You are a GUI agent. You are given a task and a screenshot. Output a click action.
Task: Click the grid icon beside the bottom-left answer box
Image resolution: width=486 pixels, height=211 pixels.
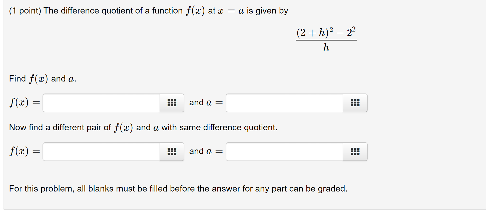tap(172, 151)
